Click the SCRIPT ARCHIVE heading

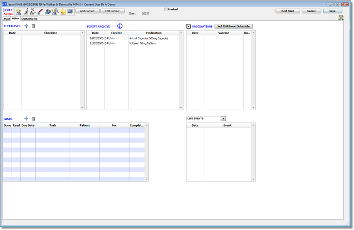(x=98, y=26)
